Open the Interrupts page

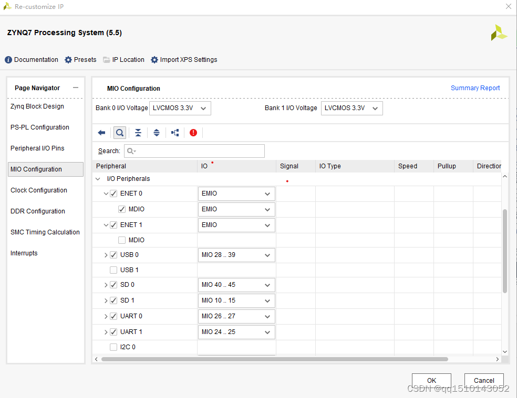(x=24, y=253)
